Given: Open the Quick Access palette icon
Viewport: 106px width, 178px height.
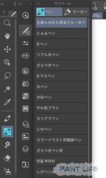Looking at the screenshot, I should tap(25, 16).
